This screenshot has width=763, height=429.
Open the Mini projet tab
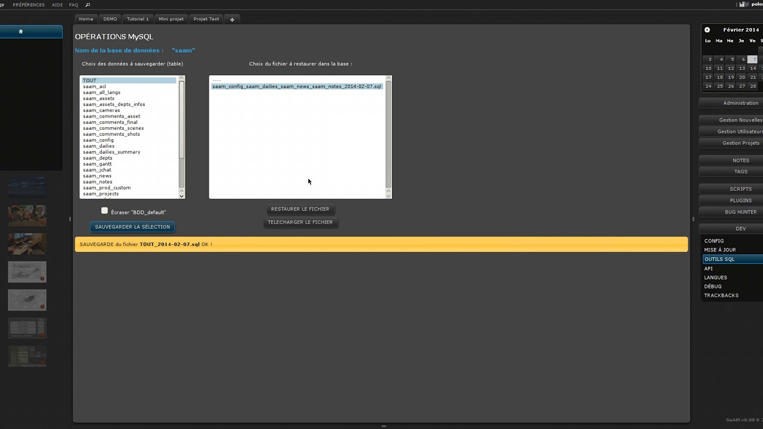coord(171,19)
